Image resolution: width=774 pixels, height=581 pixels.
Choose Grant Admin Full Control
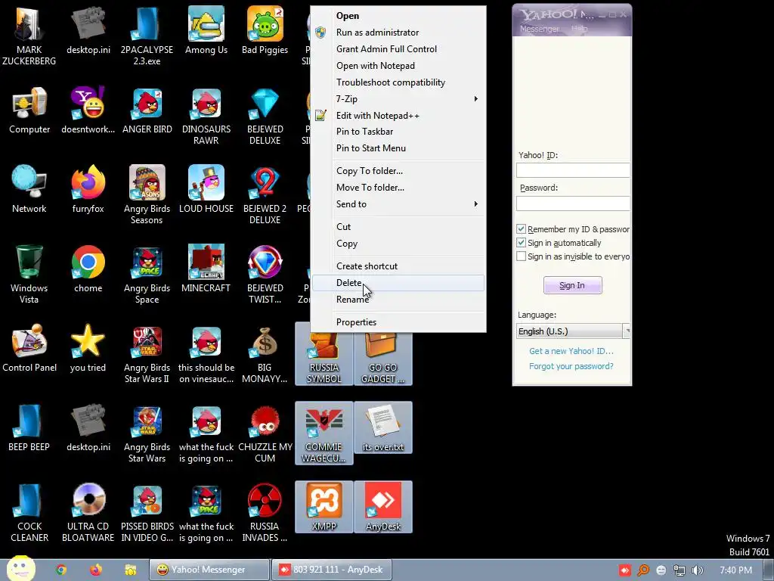tap(398, 49)
